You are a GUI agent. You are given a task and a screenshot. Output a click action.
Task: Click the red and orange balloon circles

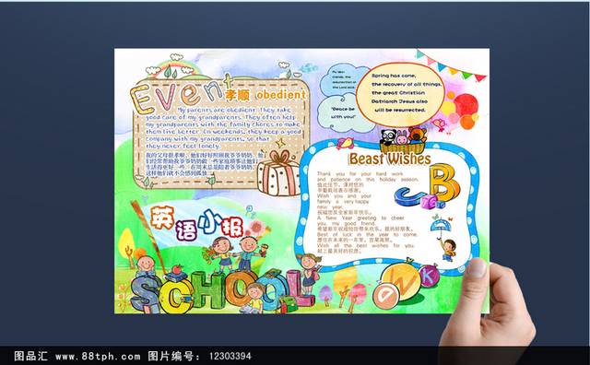coord(460,111)
